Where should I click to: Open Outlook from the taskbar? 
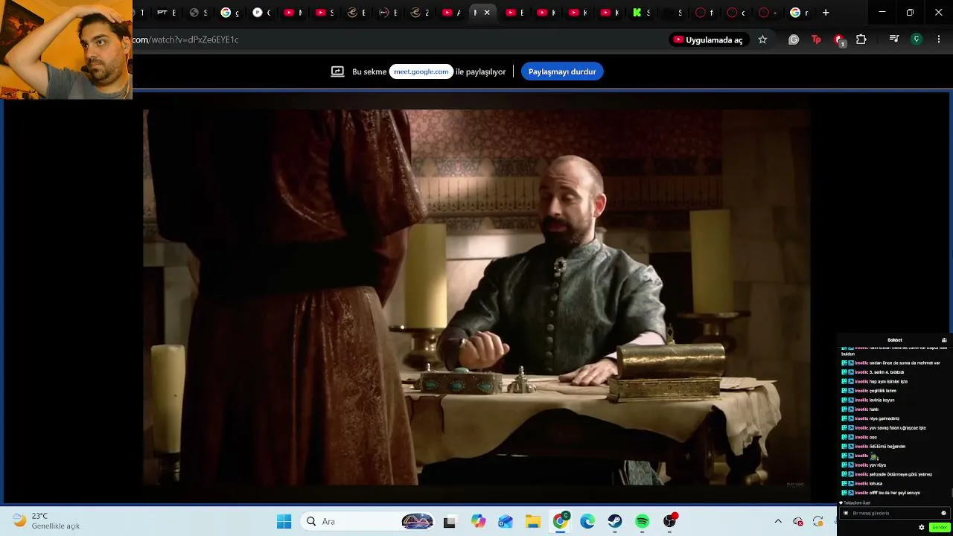506,522
